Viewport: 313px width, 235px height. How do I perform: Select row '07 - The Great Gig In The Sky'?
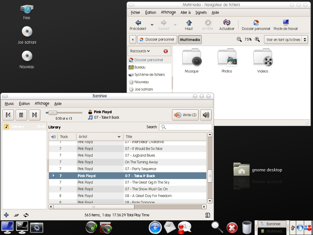pos(127,182)
